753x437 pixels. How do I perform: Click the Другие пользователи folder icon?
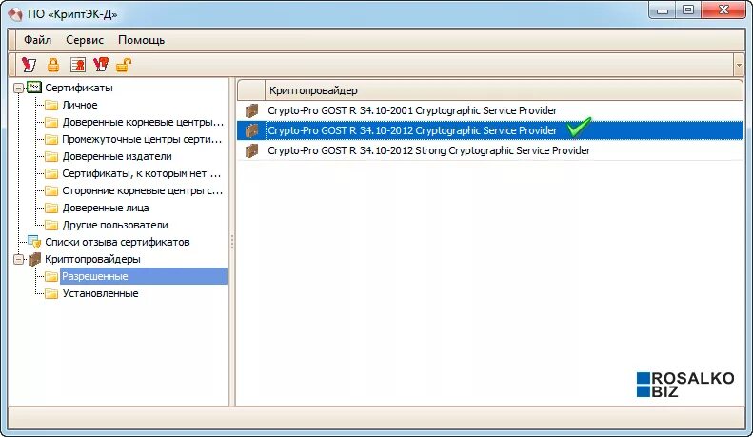pos(51,226)
